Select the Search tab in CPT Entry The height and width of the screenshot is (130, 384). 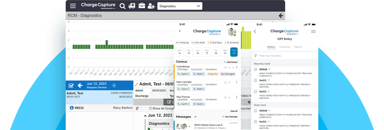click(x=298, y=47)
